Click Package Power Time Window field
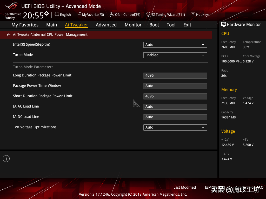The image size is (266, 199). click(175, 86)
